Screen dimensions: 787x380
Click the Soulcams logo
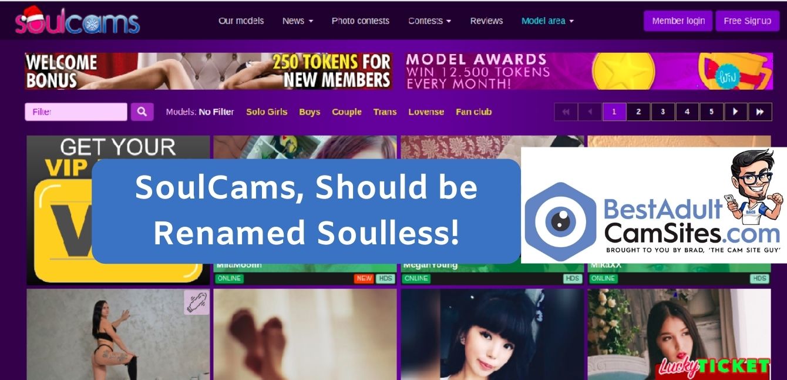[x=77, y=20]
